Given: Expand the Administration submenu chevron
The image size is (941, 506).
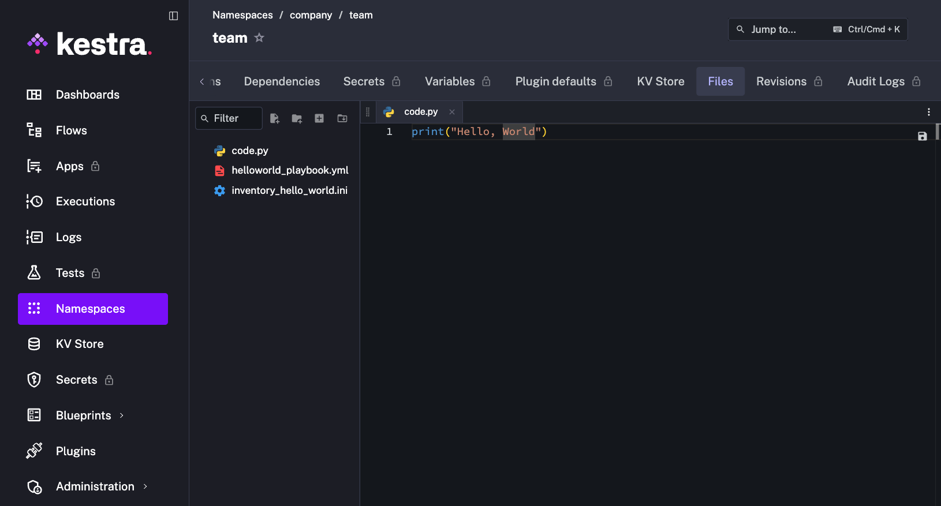Looking at the screenshot, I should coord(145,486).
